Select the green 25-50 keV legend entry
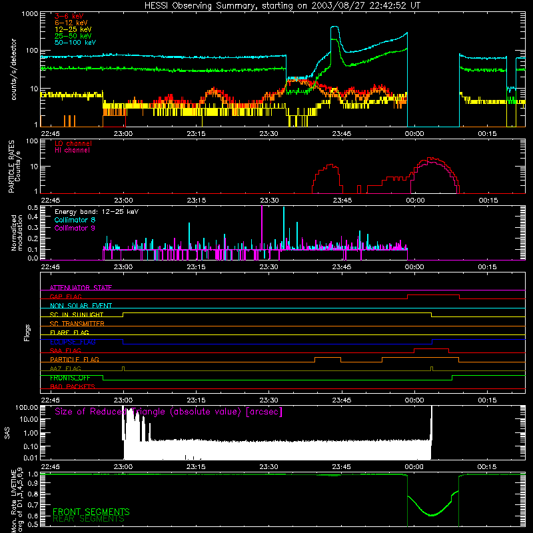Image resolution: width=533 pixels, height=533 pixels. (73, 36)
